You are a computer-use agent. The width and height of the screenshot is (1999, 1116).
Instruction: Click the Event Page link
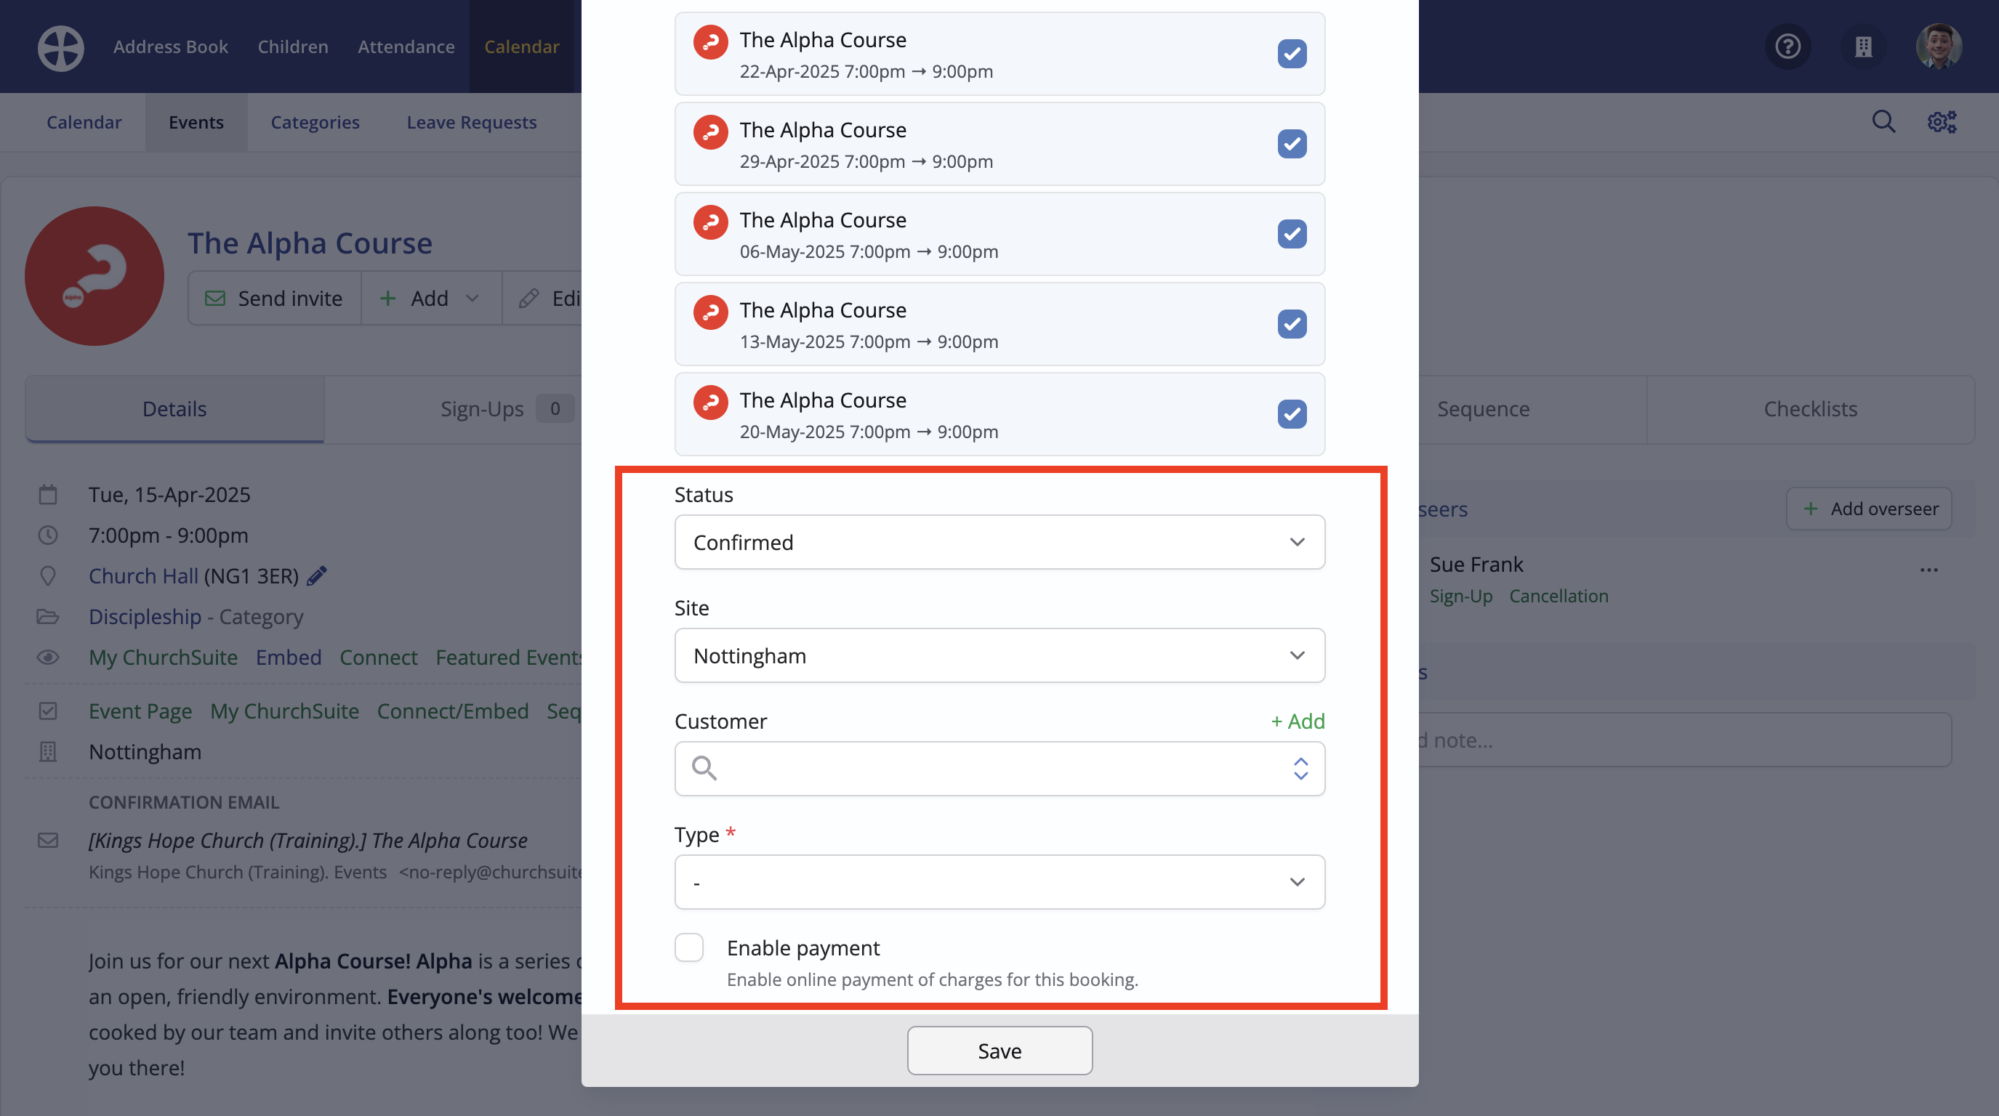[140, 711]
